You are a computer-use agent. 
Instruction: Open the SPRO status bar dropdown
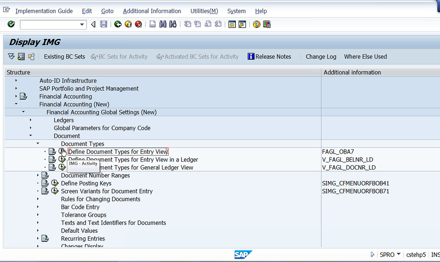398,254
